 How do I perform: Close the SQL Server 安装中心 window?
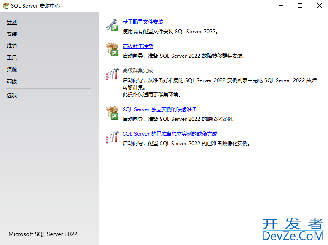(319, 5)
